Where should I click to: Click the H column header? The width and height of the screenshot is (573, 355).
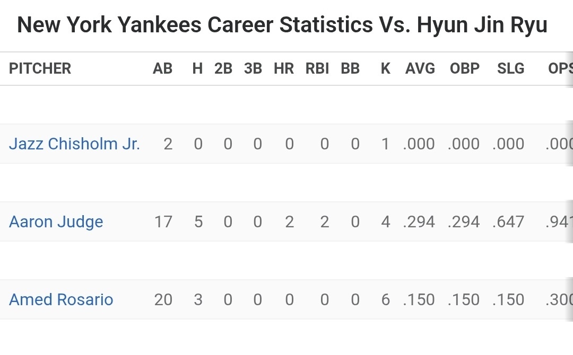[197, 68]
